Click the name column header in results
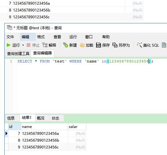 point(45,127)
